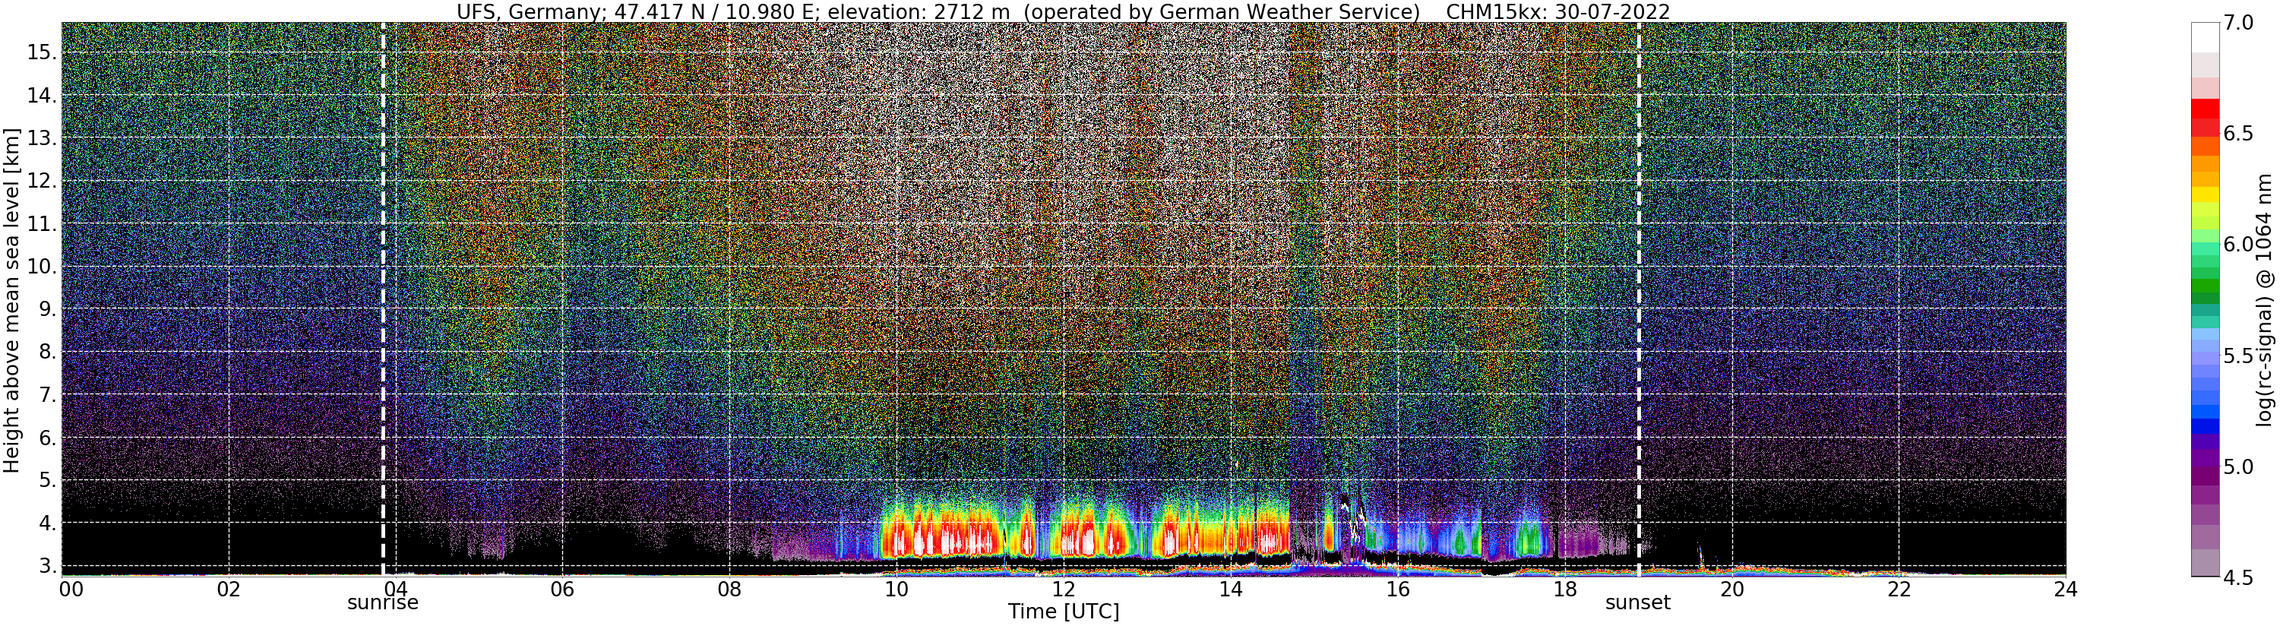This screenshot has width=2280, height=626.
Task: Click the 'sunrise' label below the axis
Action: tap(382, 603)
